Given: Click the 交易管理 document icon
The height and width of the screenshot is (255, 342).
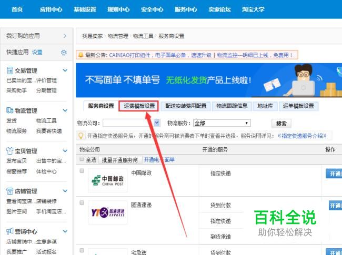Looking at the screenshot, I should click(9, 70).
